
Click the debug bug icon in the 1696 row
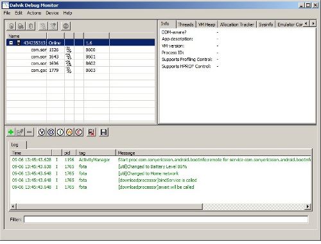pyautogui.click(x=69, y=64)
